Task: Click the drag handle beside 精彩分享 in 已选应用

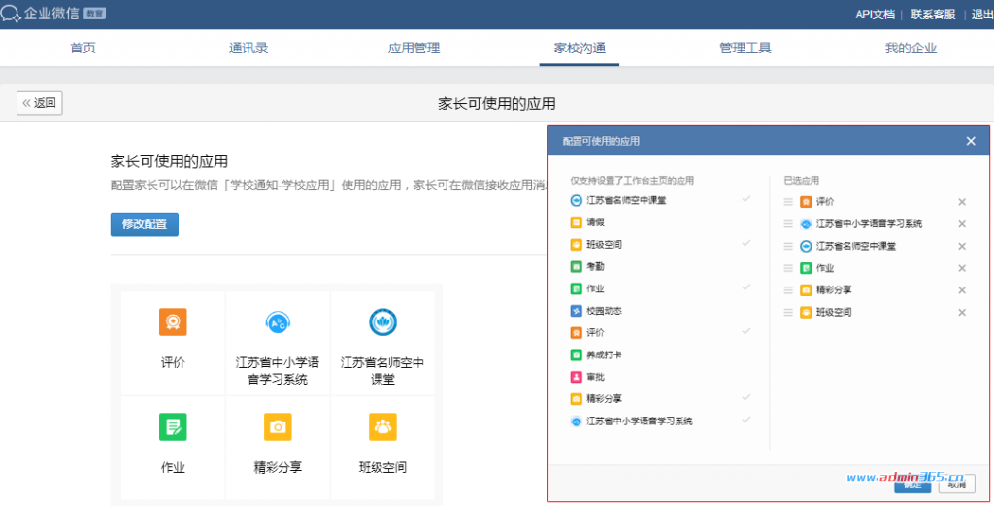Action: coord(788,290)
